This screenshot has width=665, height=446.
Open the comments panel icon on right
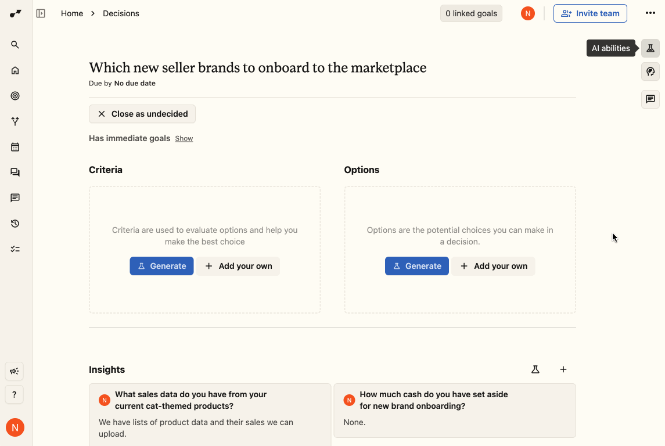point(650,99)
